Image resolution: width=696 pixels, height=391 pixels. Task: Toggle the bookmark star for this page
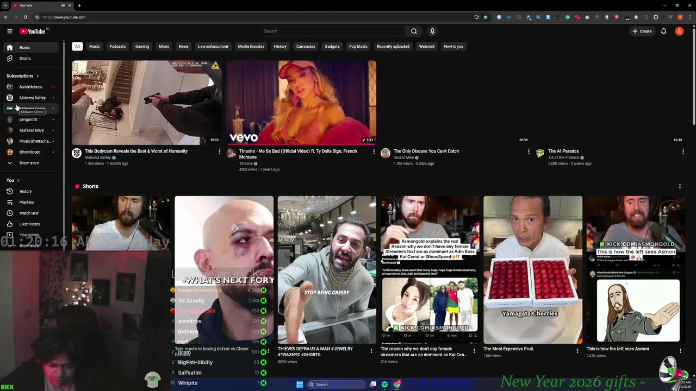pos(486,17)
